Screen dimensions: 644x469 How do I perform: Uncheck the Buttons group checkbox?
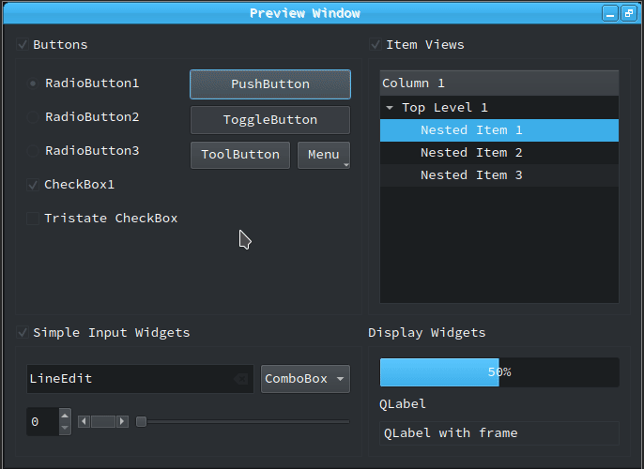pos(23,44)
